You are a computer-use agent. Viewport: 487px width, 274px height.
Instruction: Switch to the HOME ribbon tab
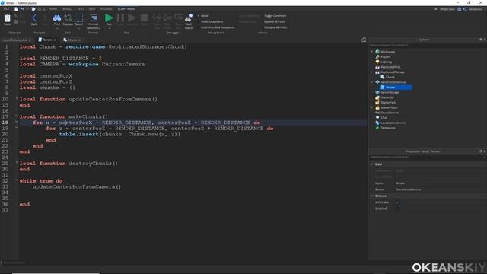pyautogui.click(x=53, y=9)
